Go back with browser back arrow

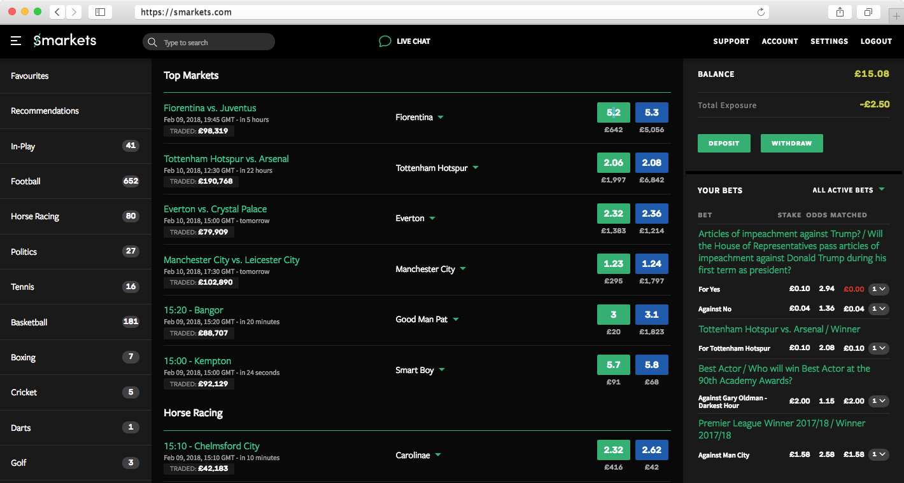[57, 12]
